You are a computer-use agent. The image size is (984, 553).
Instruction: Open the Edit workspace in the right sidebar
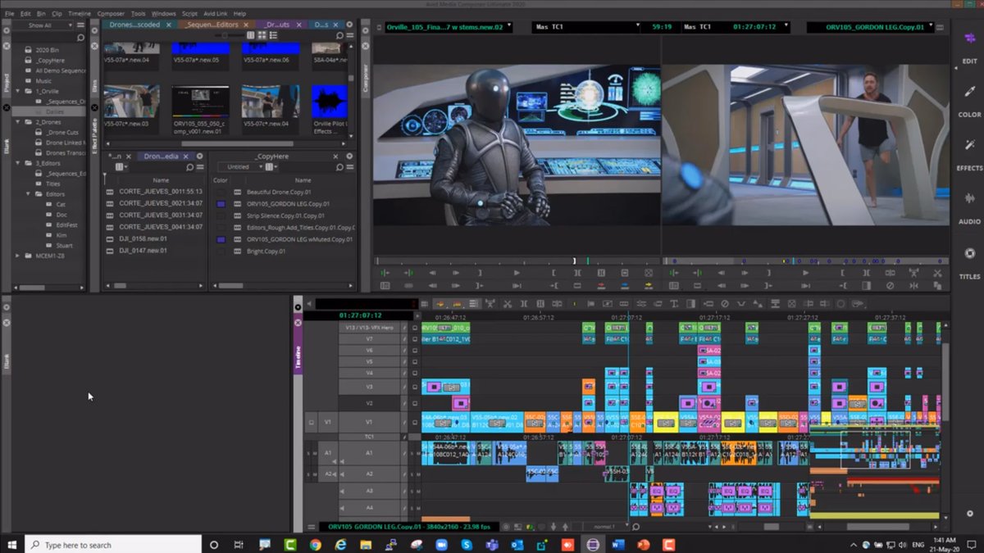pyautogui.click(x=969, y=47)
